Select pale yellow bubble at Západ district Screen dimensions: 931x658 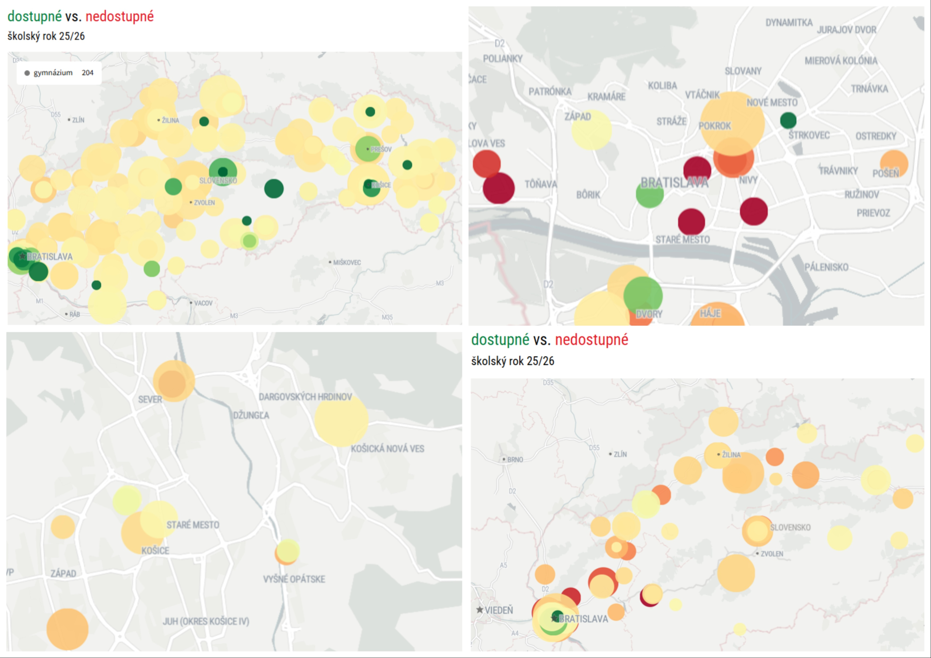(591, 129)
